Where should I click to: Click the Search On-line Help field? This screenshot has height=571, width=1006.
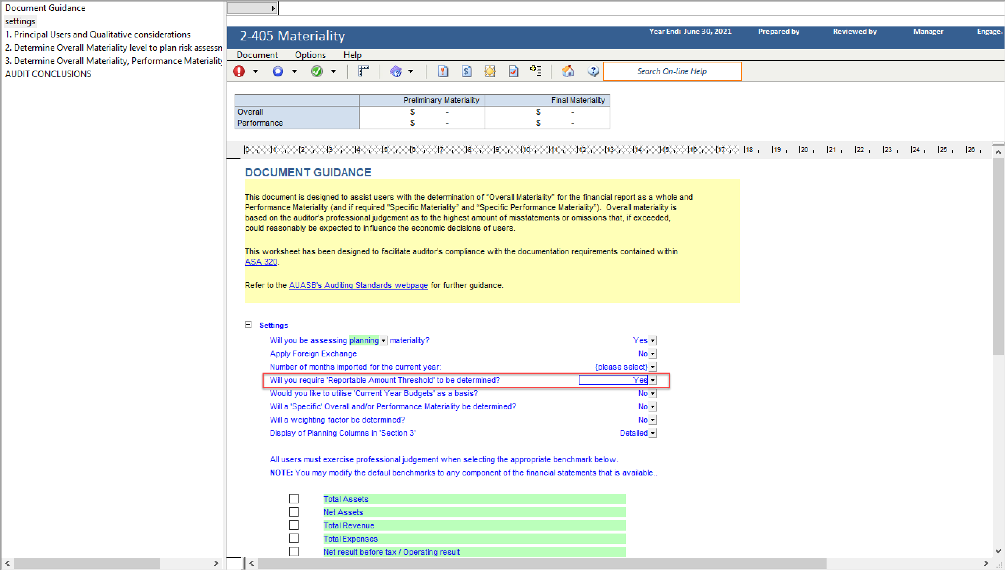(x=672, y=71)
